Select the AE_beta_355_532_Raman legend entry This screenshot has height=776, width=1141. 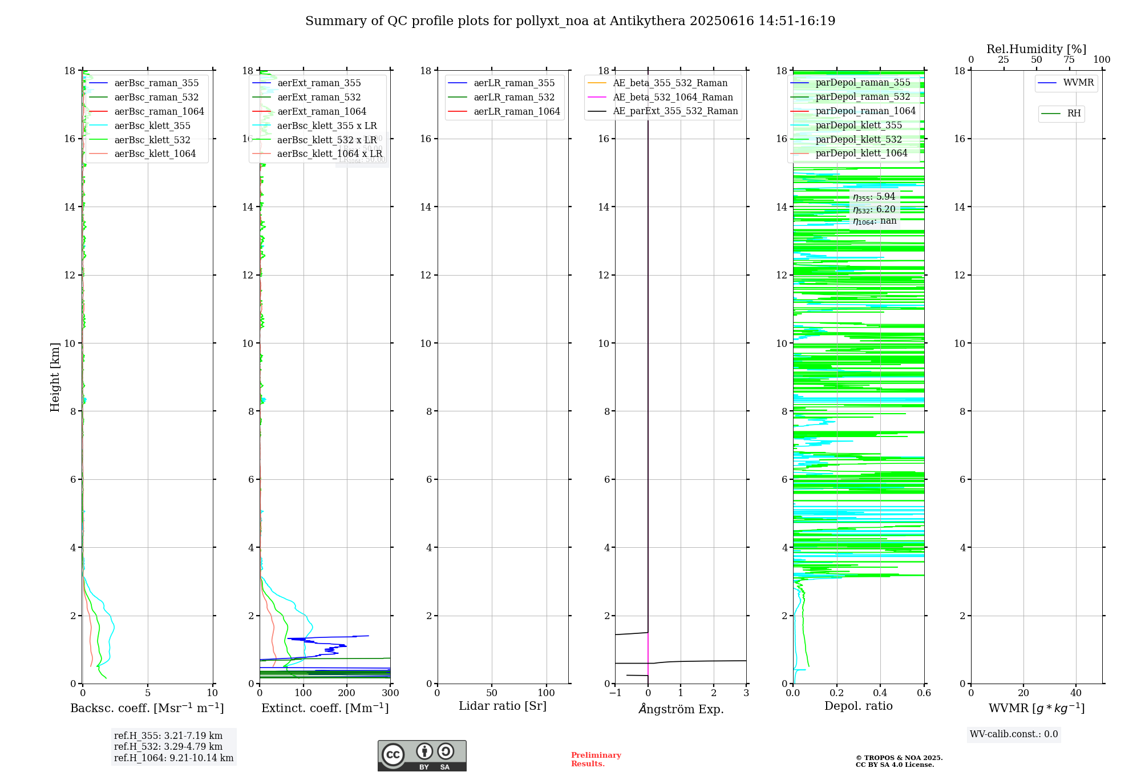(x=657, y=83)
